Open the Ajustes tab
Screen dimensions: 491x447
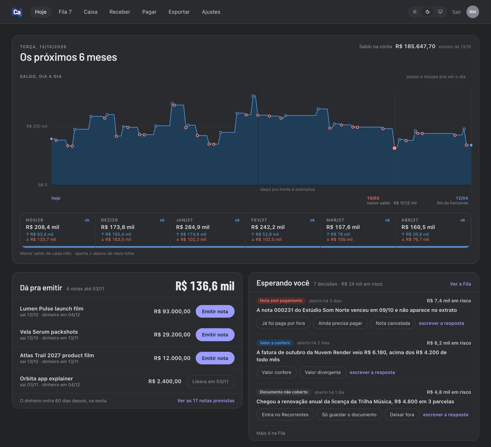pyautogui.click(x=211, y=12)
